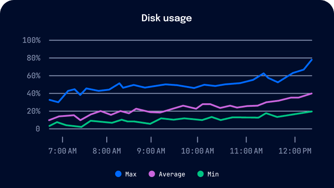Toggle the Average series legend label

pyautogui.click(x=173, y=174)
